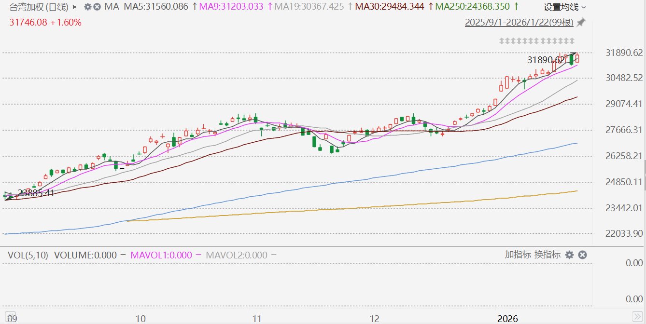Close the VOL indicator panel
The image size is (646, 324).
click(x=582, y=255)
